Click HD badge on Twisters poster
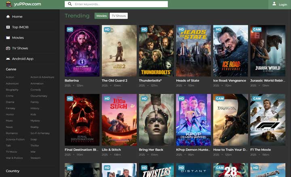The width and height of the screenshot is (291, 177). [144, 168]
